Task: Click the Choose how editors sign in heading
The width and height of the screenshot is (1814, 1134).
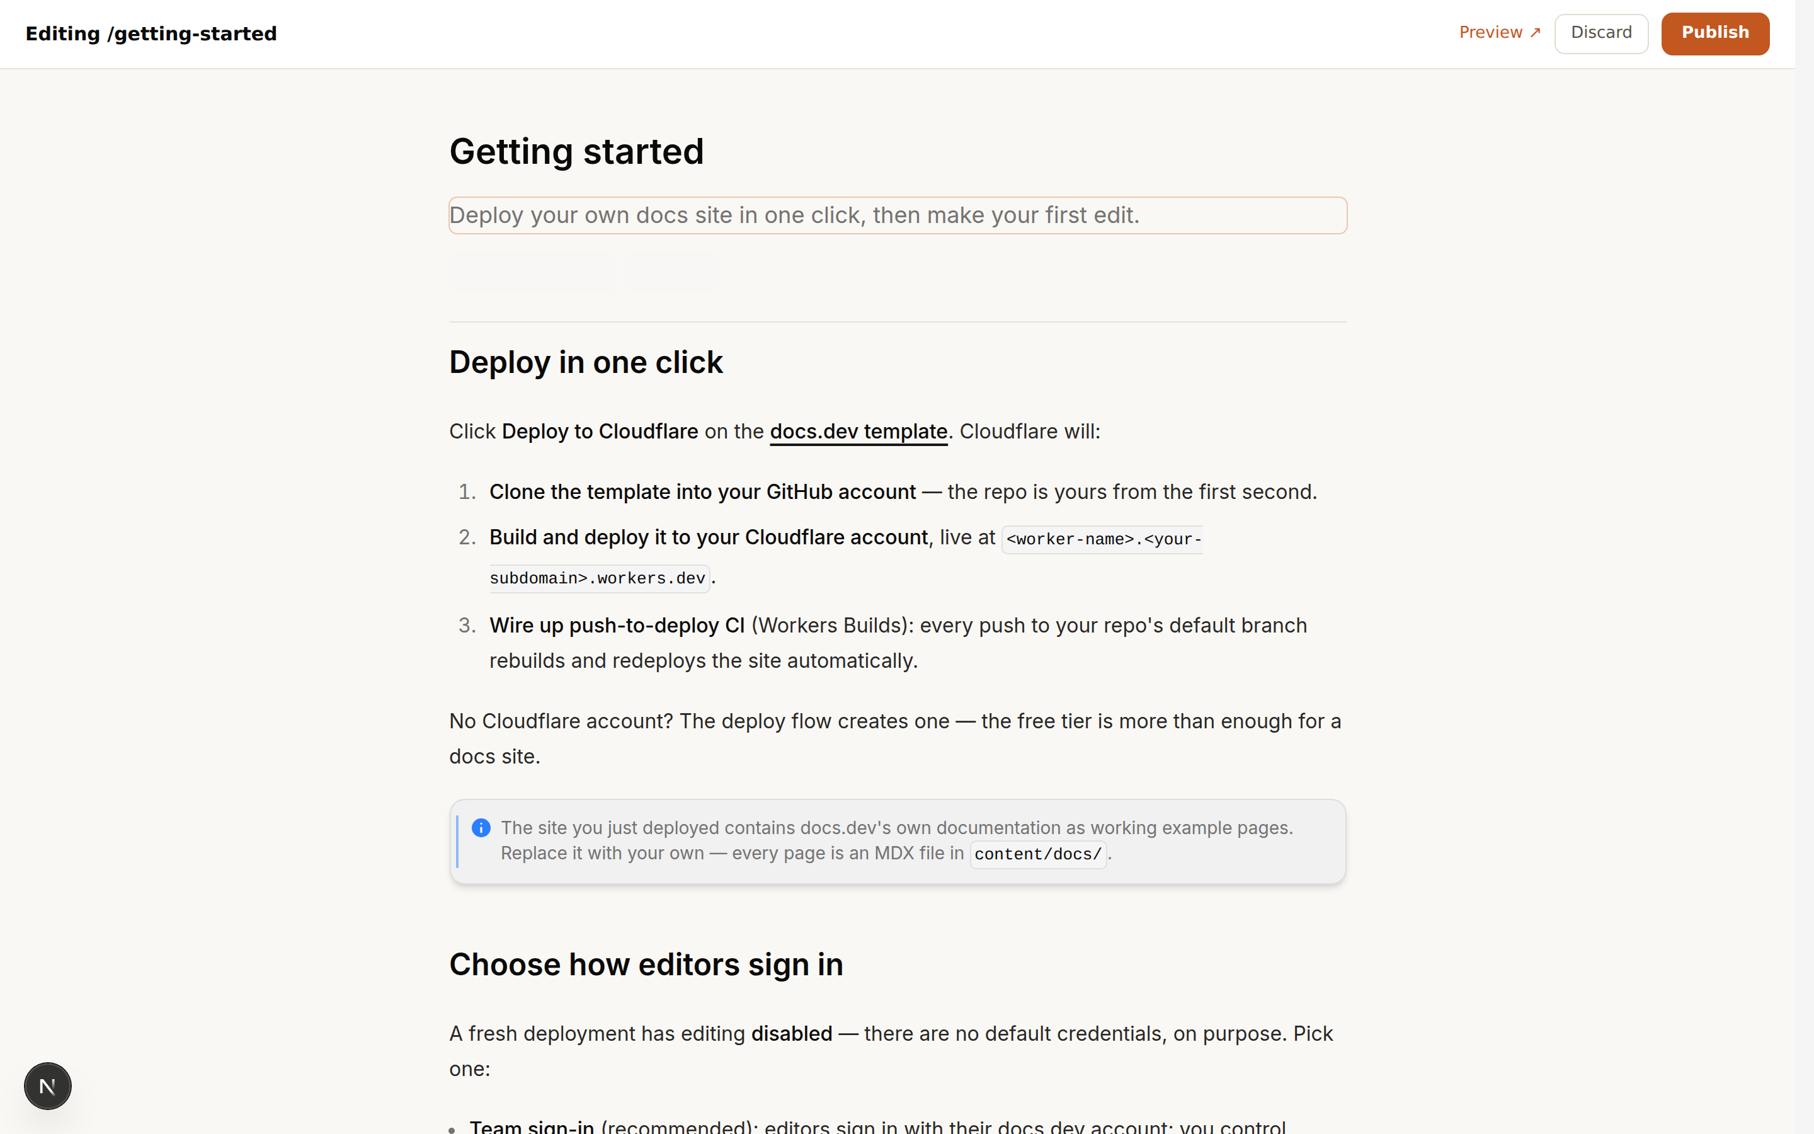Action: (x=646, y=965)
